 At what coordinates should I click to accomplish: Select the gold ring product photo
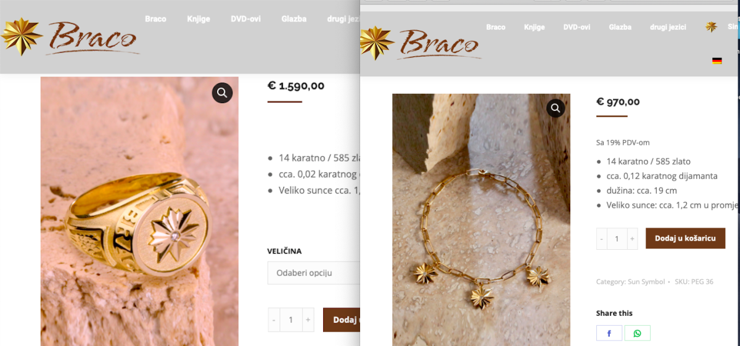[x=139, y=211]
